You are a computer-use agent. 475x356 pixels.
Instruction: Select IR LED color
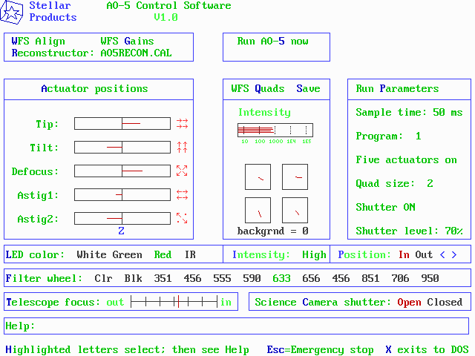click(190, 254)
